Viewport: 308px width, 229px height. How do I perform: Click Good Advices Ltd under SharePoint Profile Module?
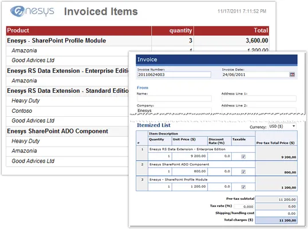coord(33,60)
